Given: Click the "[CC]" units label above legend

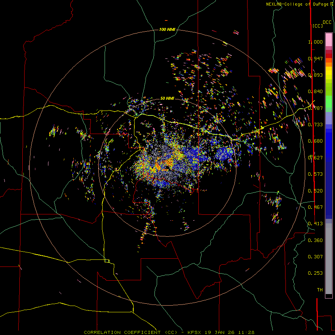Looking at the screenshot, I should coord(318,26).
